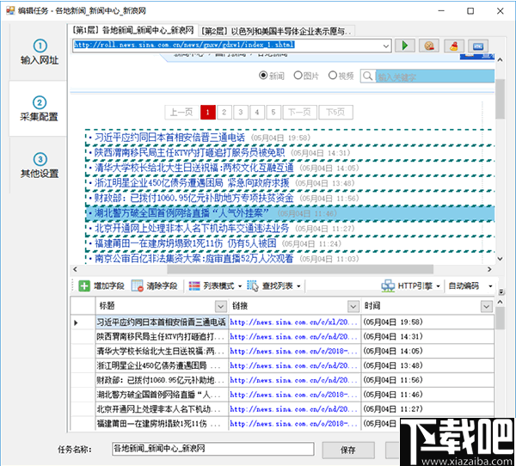Open news link 习近平应约同日本首相安倍晋三通电话
Image resolution: width=516 pixels, height=466 pixels.
169,138
